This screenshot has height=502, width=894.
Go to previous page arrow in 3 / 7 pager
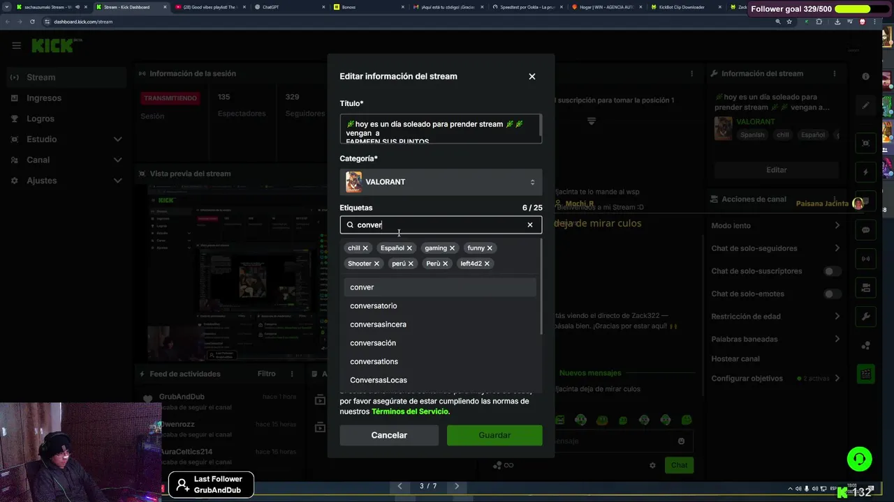click(400, 486)
